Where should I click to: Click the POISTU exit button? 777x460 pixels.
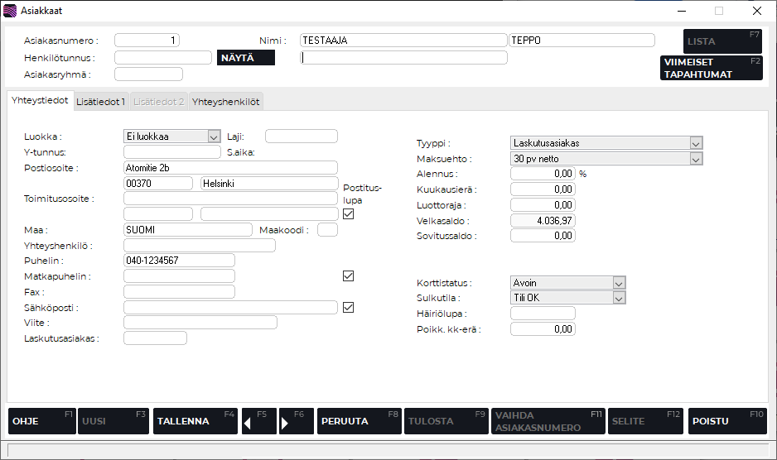coord(726,421)
